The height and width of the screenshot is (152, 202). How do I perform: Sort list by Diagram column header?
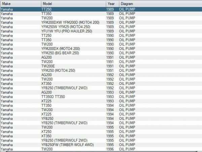[x=160, y=4]
